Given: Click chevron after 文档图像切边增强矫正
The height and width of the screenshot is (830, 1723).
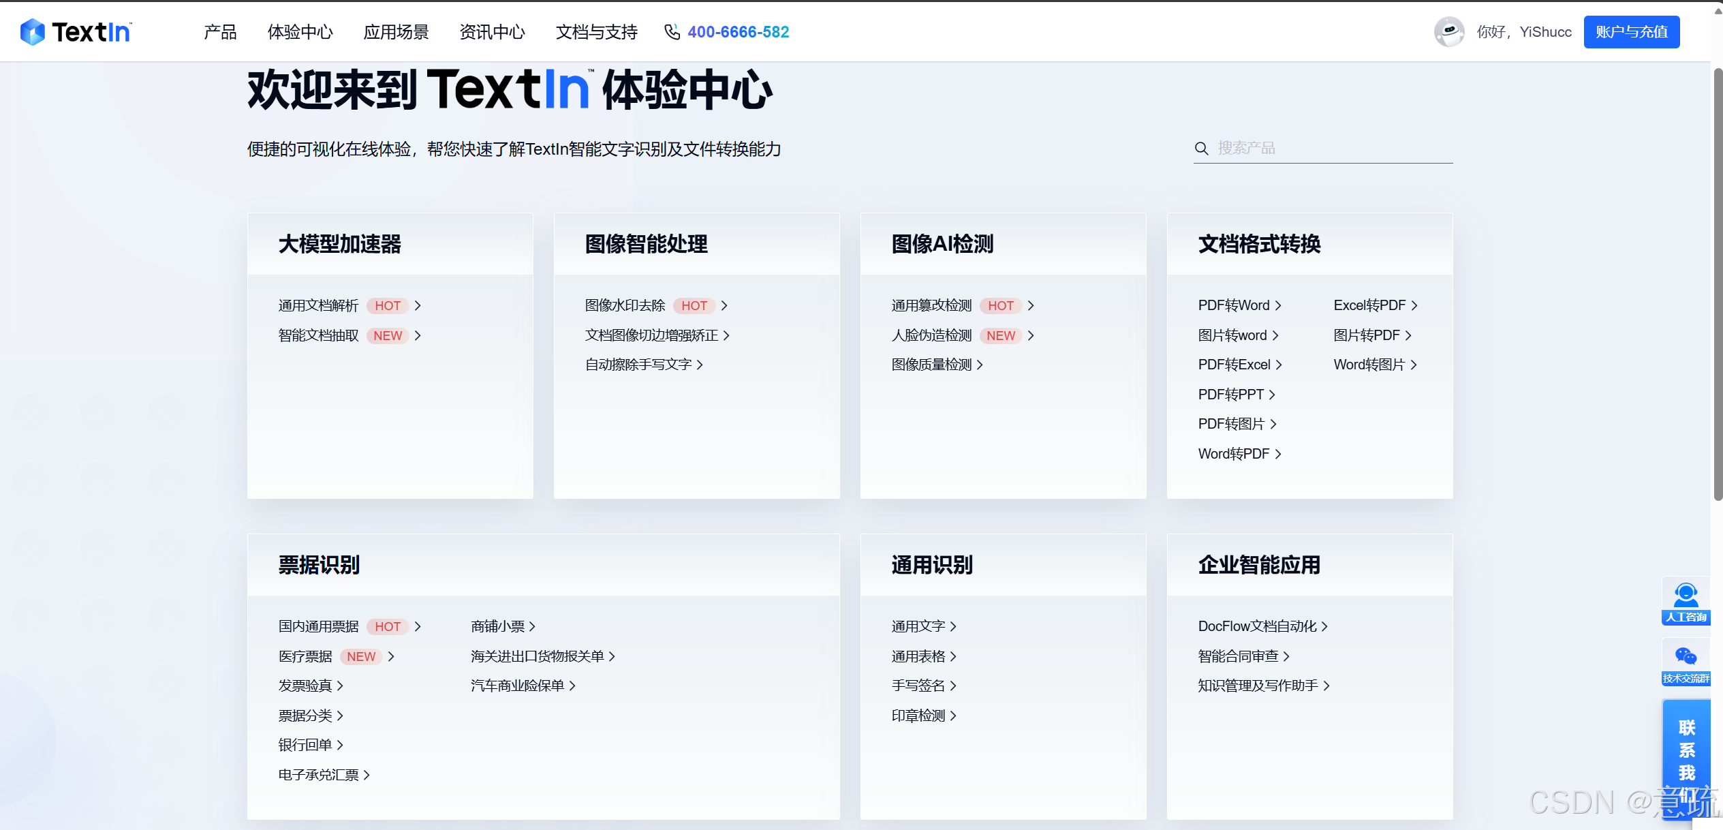Looking at the screenshot, I should pyautogui.click(x=726, y=336).
